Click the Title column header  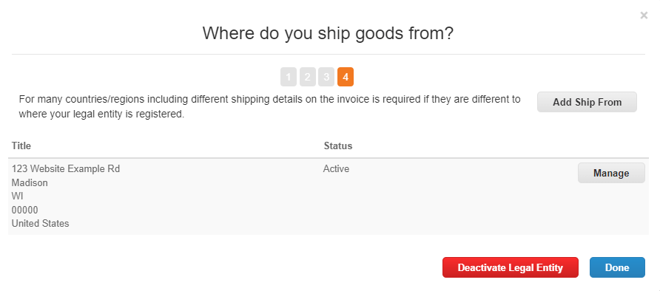click(21, 145)
